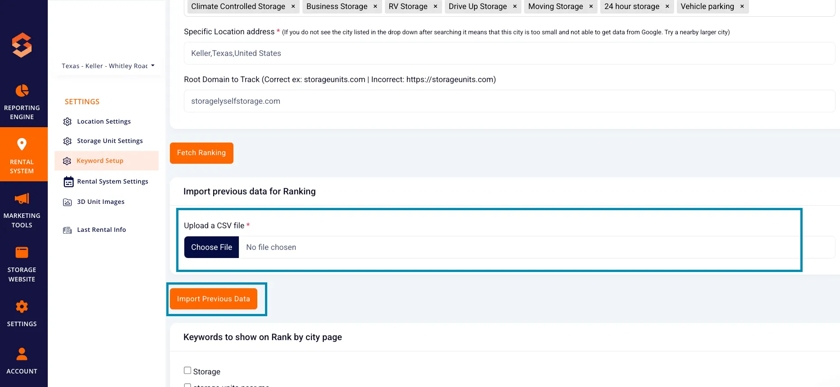Remove the RV Storage keyword tag
This screenshot has width=840, height=387.
coord(435,6)
